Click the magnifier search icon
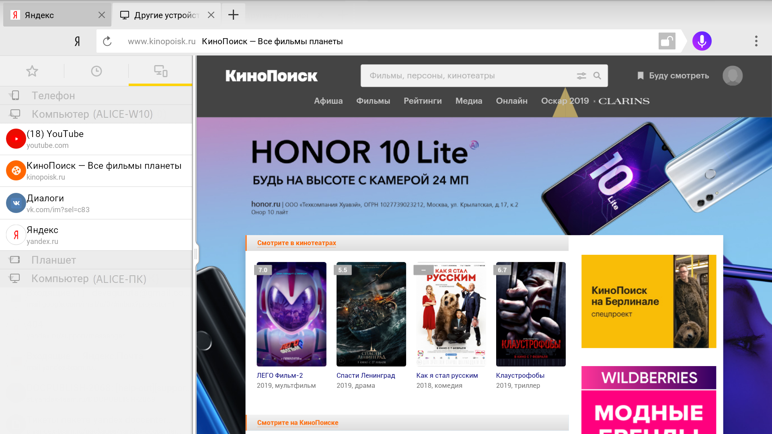 coord(597,76)
